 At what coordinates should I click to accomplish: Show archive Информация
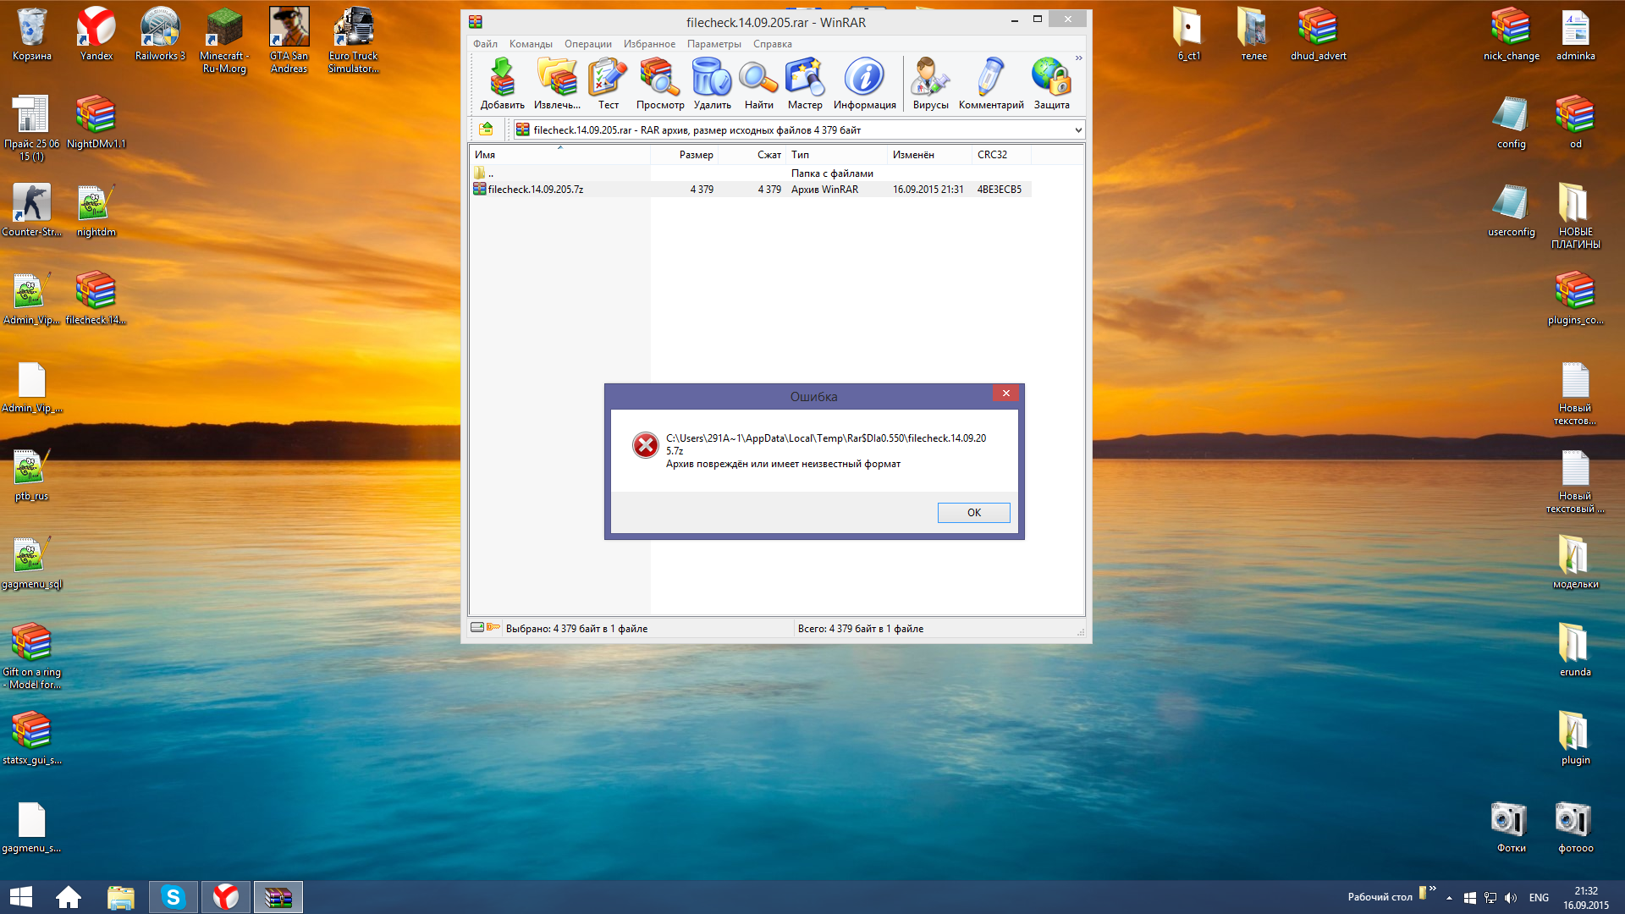(x=864, y=83)
